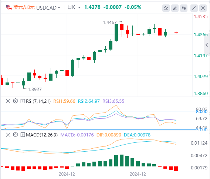This screenshot has height=179, width=210.
Task: Click the 美元/加元 pair name
Action: pos(24,7)
